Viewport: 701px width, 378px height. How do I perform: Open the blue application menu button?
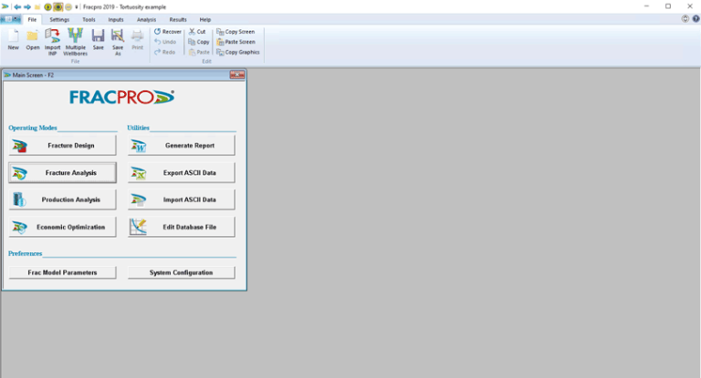(x=11, y=19)
